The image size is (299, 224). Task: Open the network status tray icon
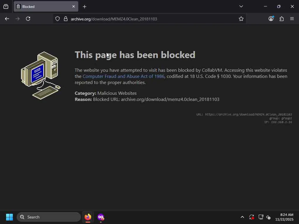[x=261, y=217]
